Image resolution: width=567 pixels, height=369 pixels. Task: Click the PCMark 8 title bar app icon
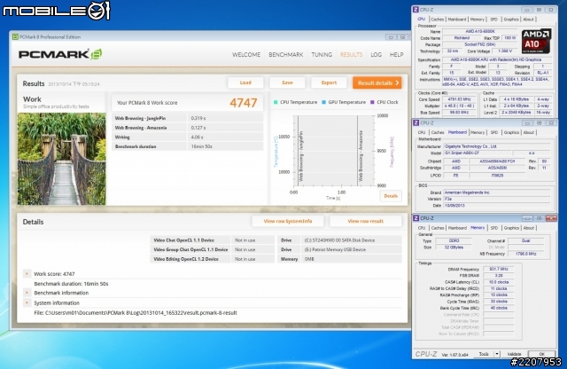point(15,37)
